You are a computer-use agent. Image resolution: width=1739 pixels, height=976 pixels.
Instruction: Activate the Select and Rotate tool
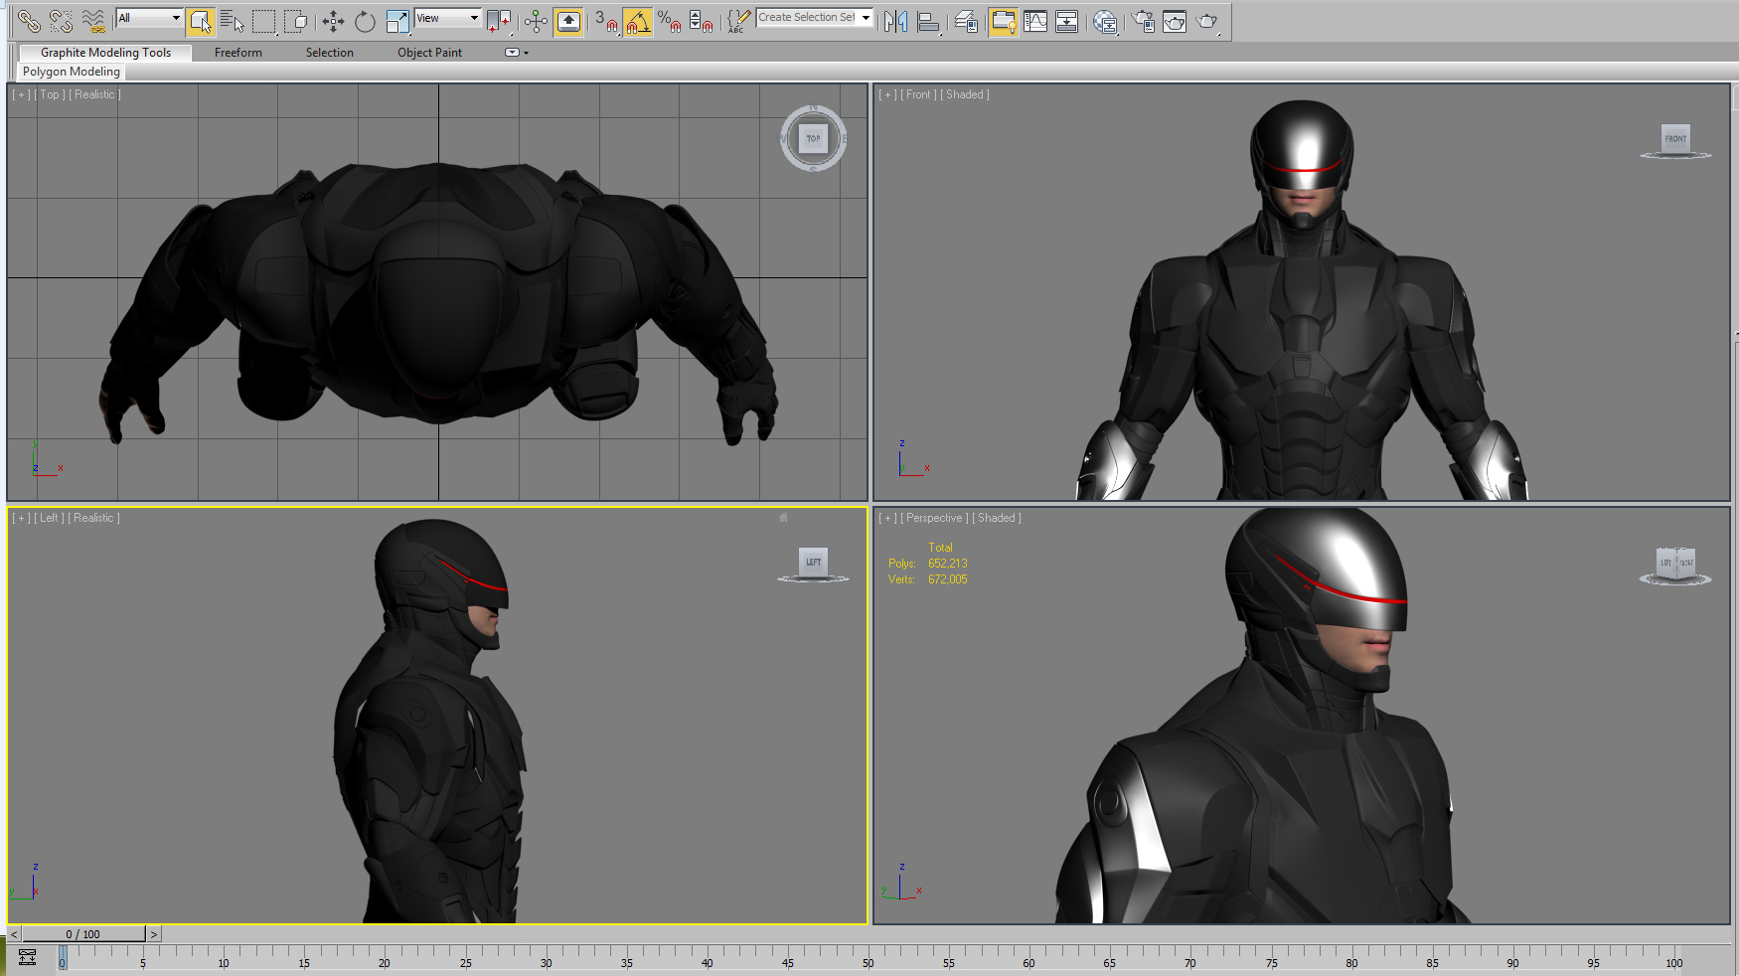coord(364,21)
